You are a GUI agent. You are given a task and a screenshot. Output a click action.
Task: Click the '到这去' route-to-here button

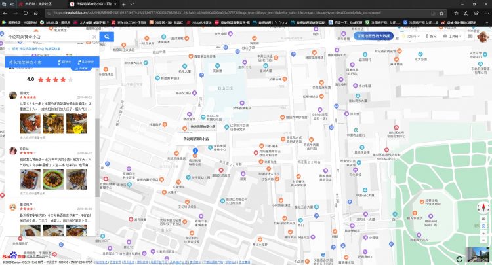click(x=64, y=62)
